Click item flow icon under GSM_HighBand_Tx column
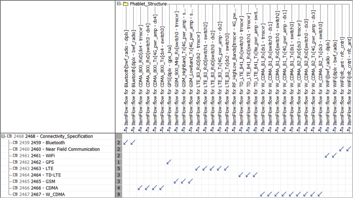 [x=183, y=130]
